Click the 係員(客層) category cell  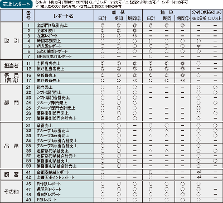click(x=12, y=78)
